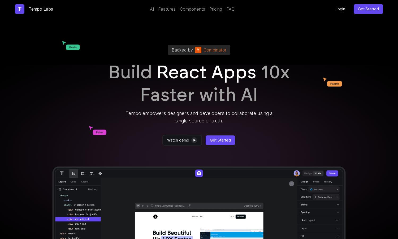Open the Components nav link
The height and width of the screenshot is (239, 398).
[192, 9]
